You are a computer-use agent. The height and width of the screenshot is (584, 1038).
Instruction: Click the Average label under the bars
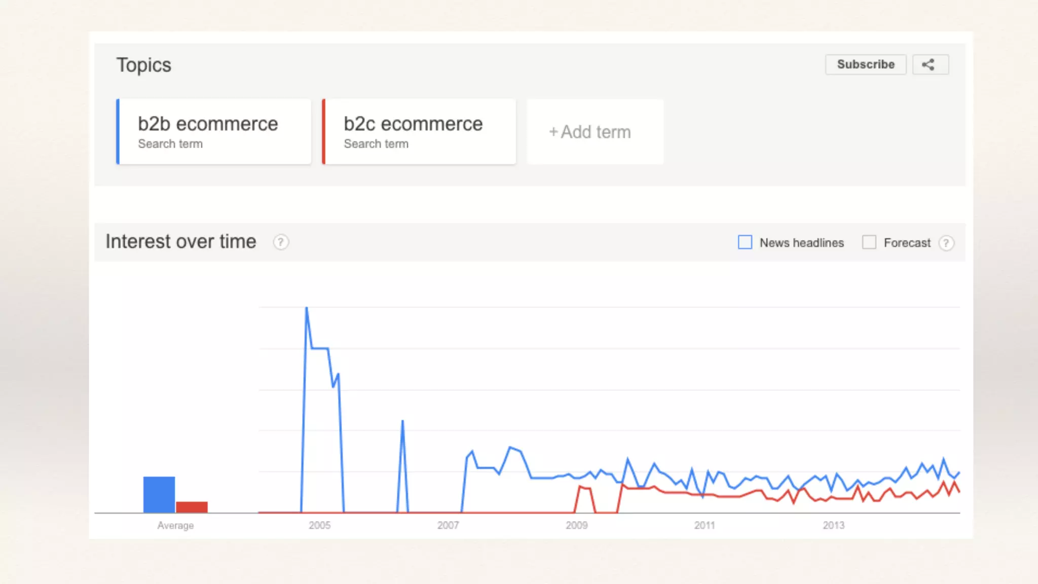[175, 526]
